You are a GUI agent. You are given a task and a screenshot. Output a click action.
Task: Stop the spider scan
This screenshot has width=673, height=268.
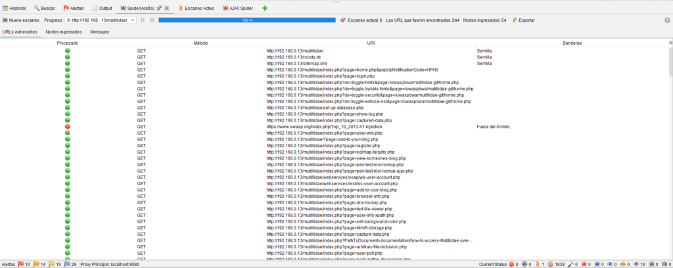point(152,20)
